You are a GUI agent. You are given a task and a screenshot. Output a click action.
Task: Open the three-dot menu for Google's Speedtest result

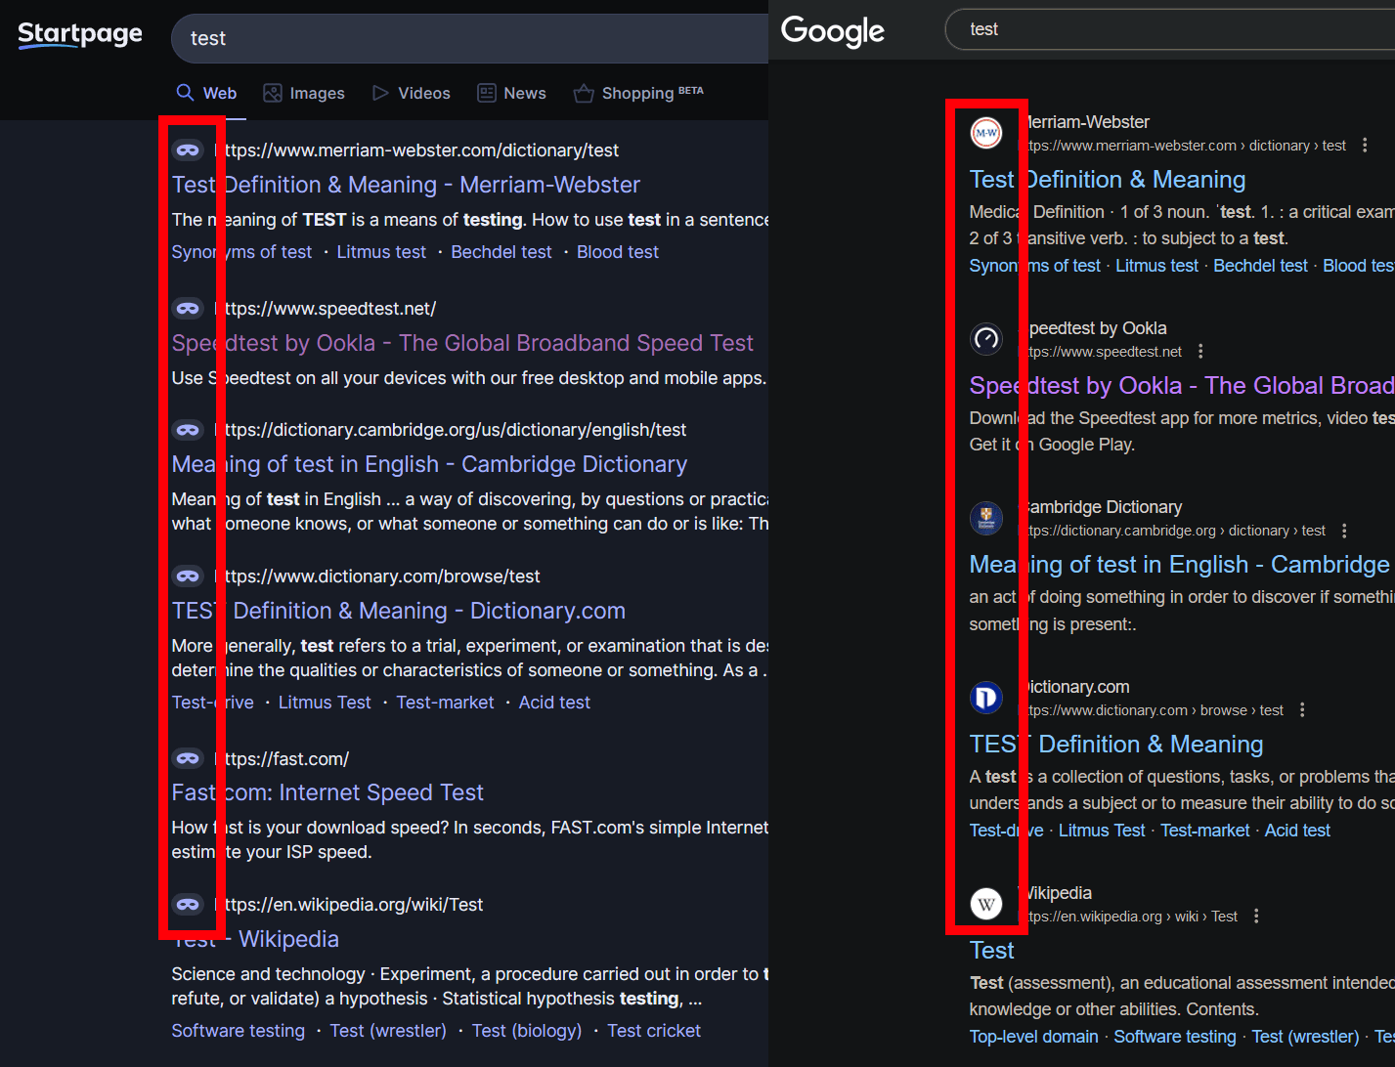[1200, 352]
